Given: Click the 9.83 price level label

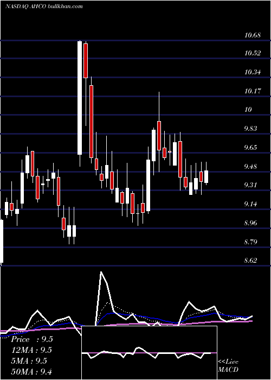Looking at the screenshot, I should 250,129.
